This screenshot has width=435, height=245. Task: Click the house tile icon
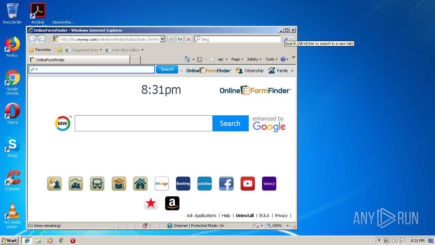point(140,184)
